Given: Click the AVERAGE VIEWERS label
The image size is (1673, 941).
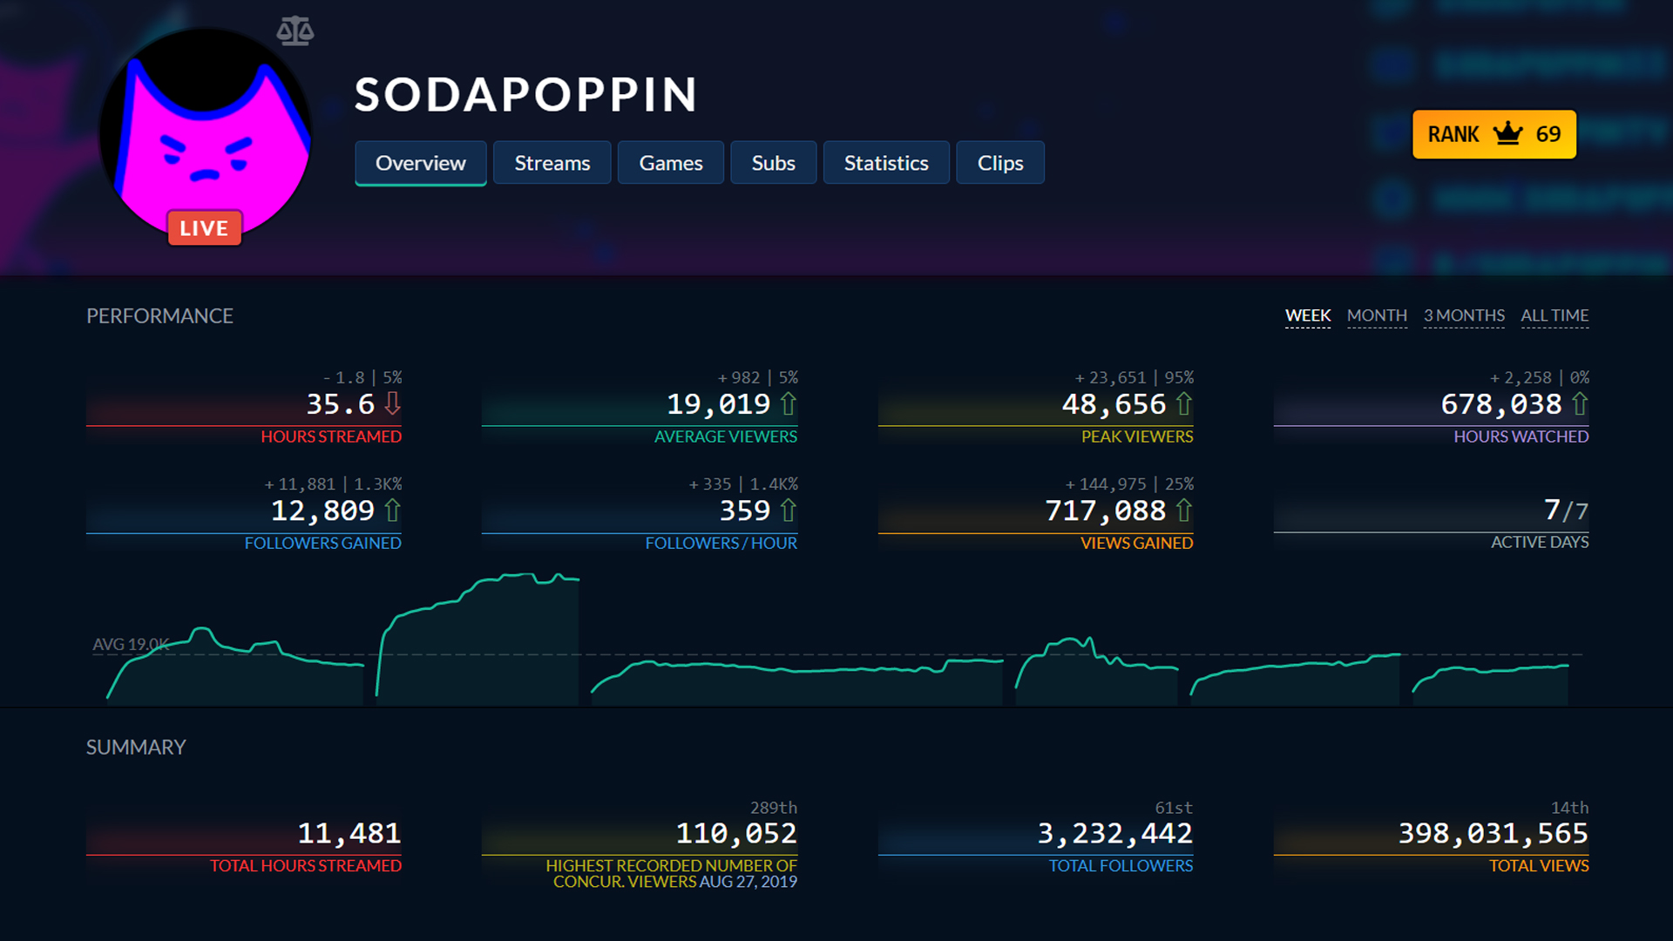Looking at the screenshot, I should (726, 437).
